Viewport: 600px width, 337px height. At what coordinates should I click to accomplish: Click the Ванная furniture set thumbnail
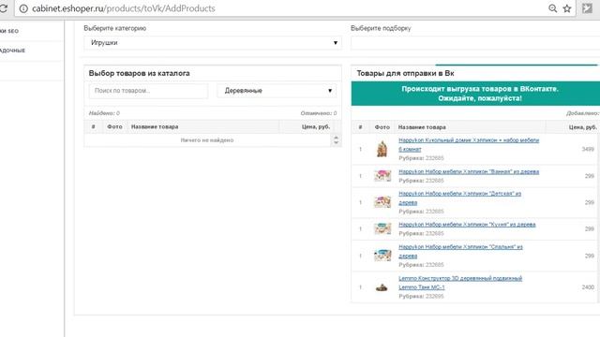382,175
